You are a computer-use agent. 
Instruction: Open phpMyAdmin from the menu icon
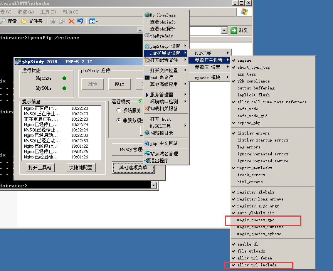147,36
